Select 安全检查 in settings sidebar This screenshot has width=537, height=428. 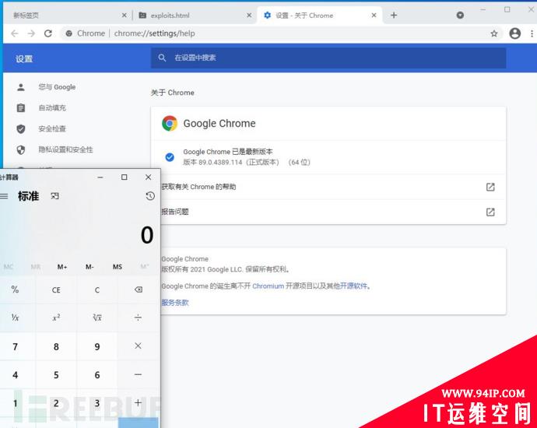click(x=52, y=129)
